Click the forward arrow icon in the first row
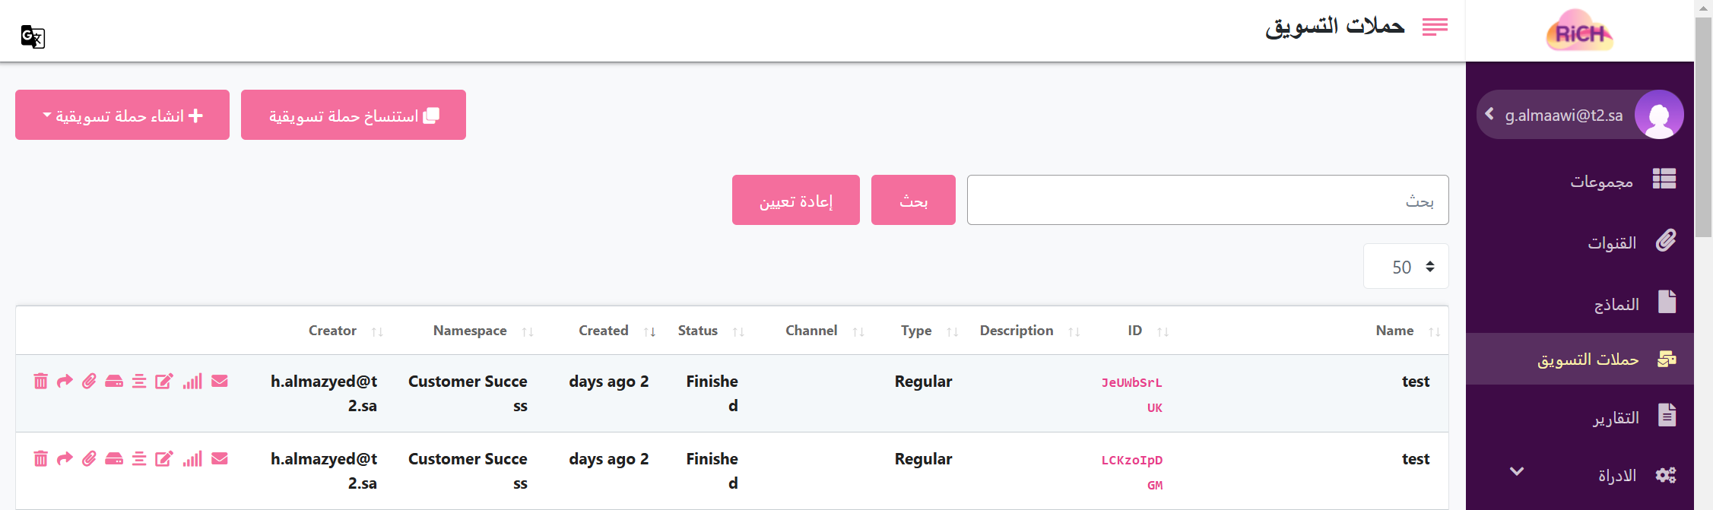The image size is (1713, 510). 65,381
